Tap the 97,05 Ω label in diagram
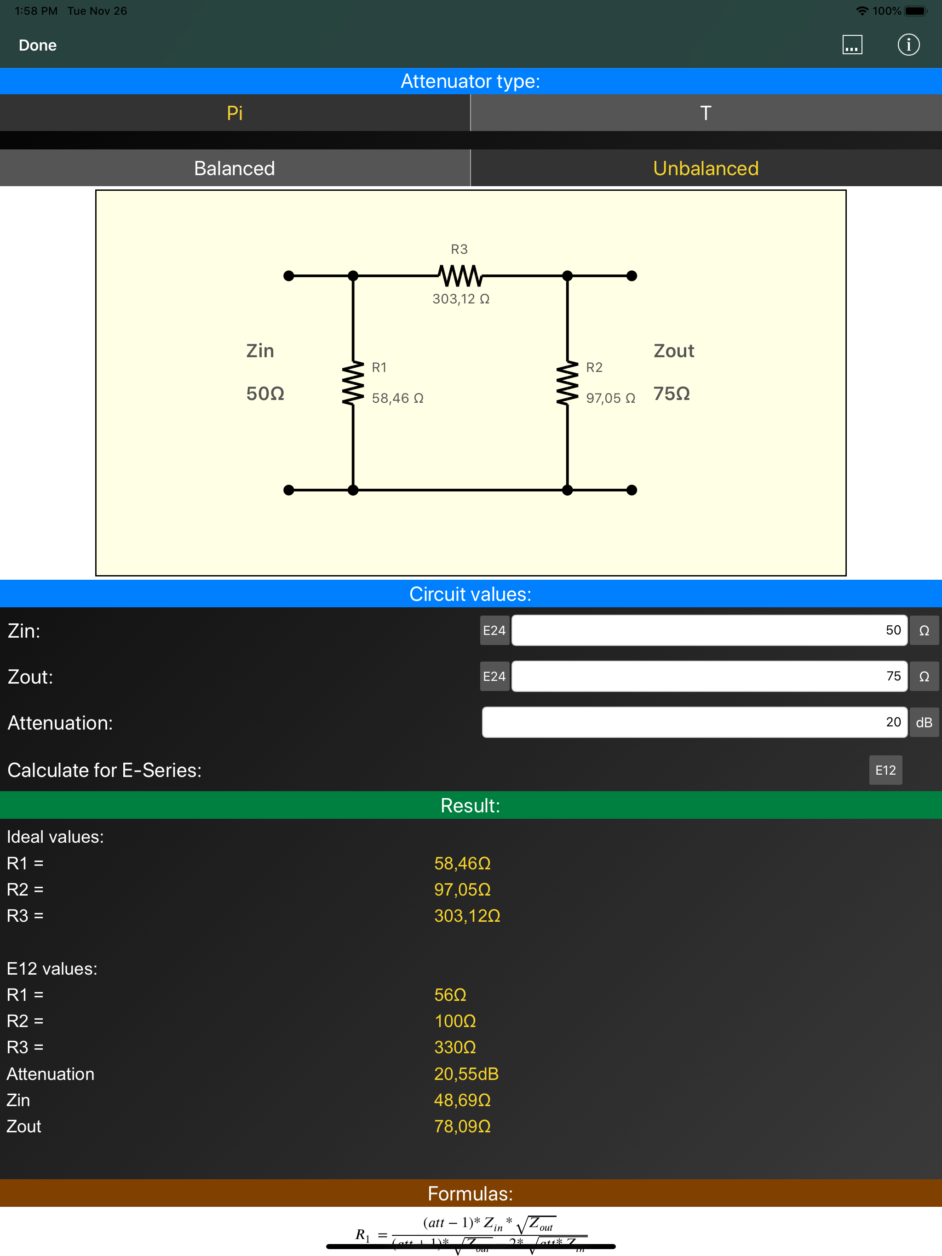The width and height of the screenshot is (942, 1256). coord(611,398)
